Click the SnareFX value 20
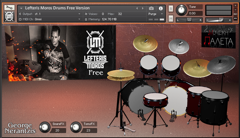The image size is (240, 138). pyautogui.click(x=57, y=131)
